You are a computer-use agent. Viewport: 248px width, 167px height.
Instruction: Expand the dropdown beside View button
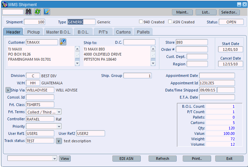click(x=55, y=159)
